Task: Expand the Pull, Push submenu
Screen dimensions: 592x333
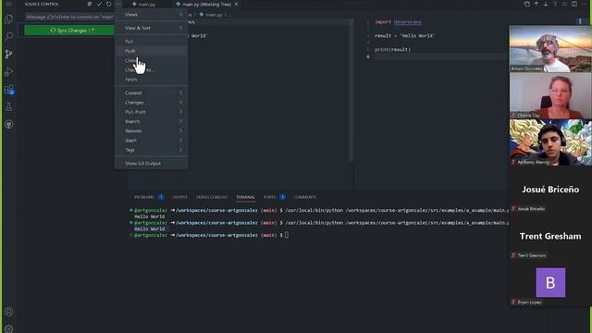Action: tap(151, 112)
